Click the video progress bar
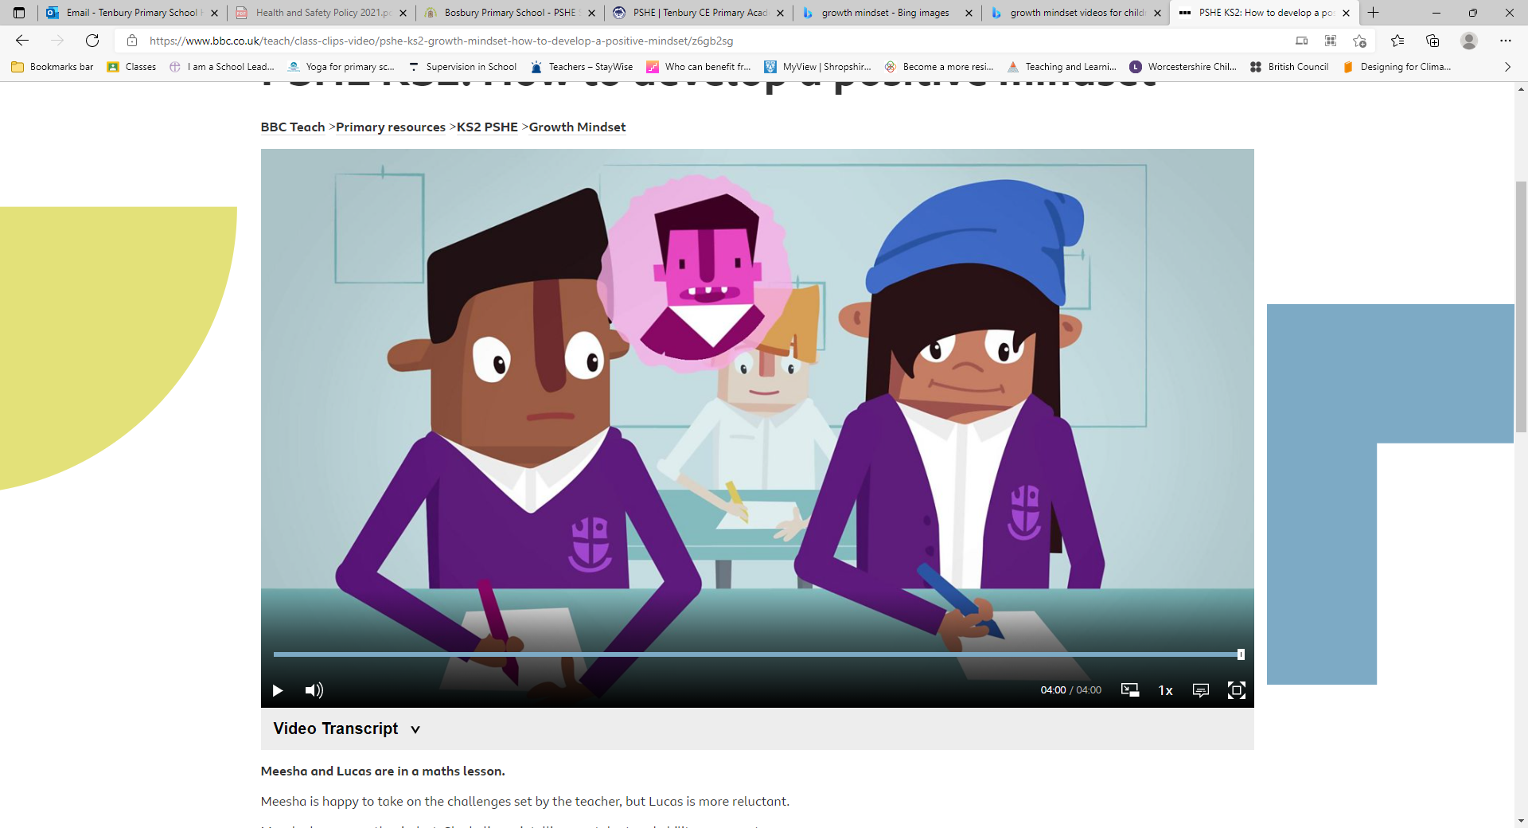The height and width of the screenshot is (828, 1528). [756, 654]
